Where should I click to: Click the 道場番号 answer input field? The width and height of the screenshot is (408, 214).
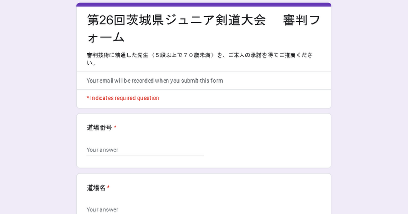tap(145, 150)
